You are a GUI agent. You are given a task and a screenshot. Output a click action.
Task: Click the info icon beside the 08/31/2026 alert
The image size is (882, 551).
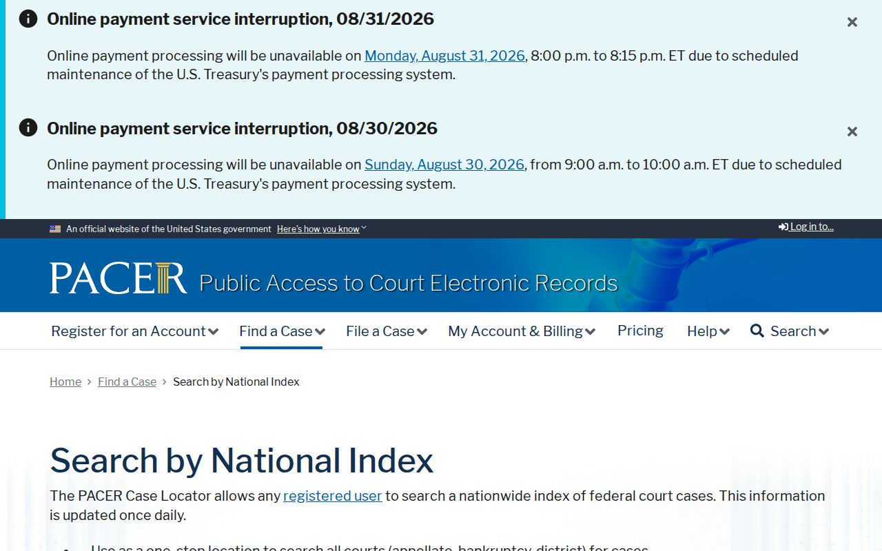[x=28, y=19]
